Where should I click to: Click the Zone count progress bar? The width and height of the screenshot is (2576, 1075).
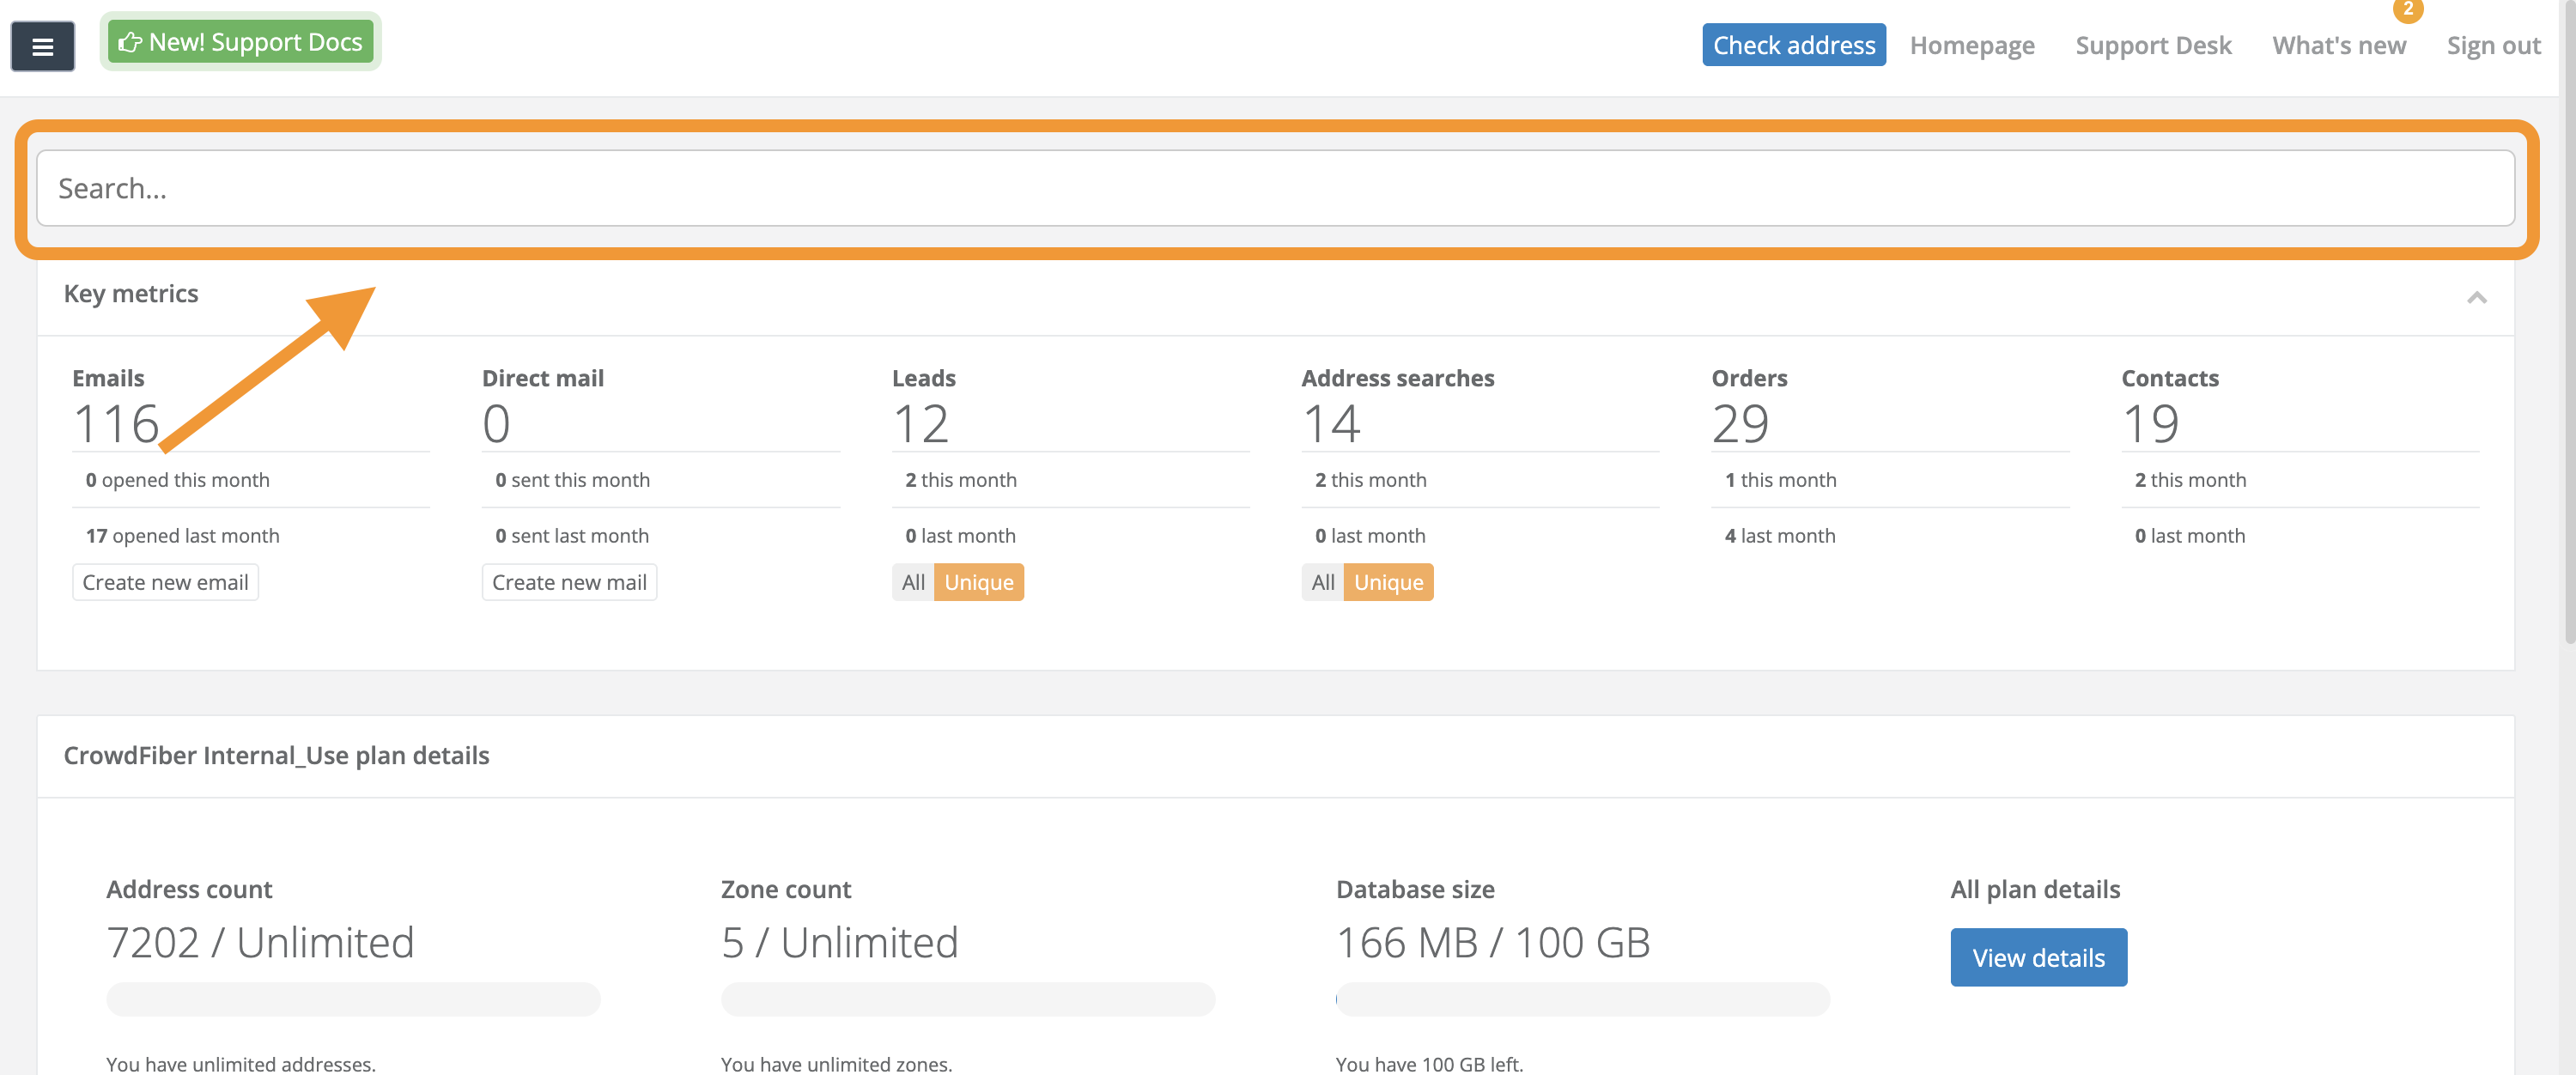click(x=968, y=999)
